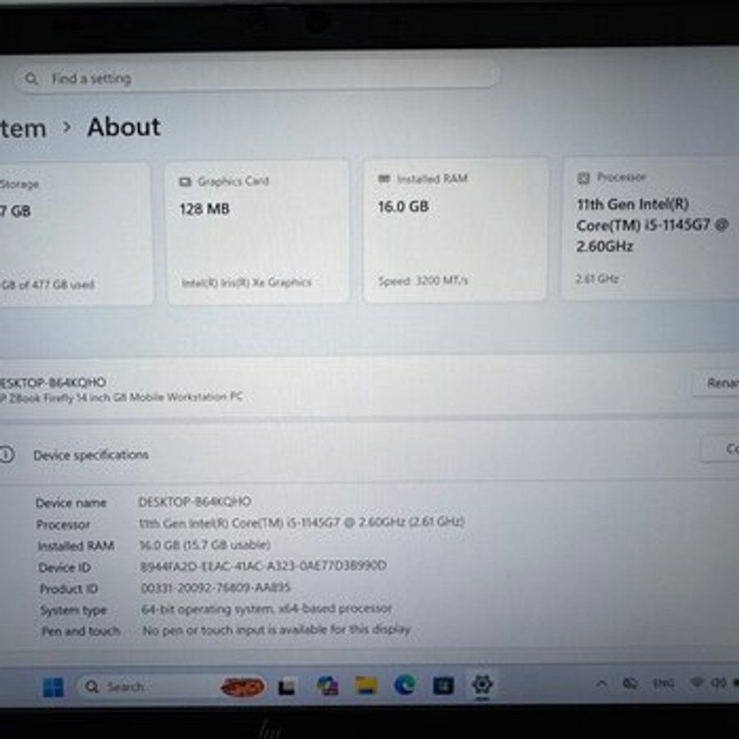Click the 16.0 GB (15.7 GB usable) text

pyautogui.click(x=205, y=545)
